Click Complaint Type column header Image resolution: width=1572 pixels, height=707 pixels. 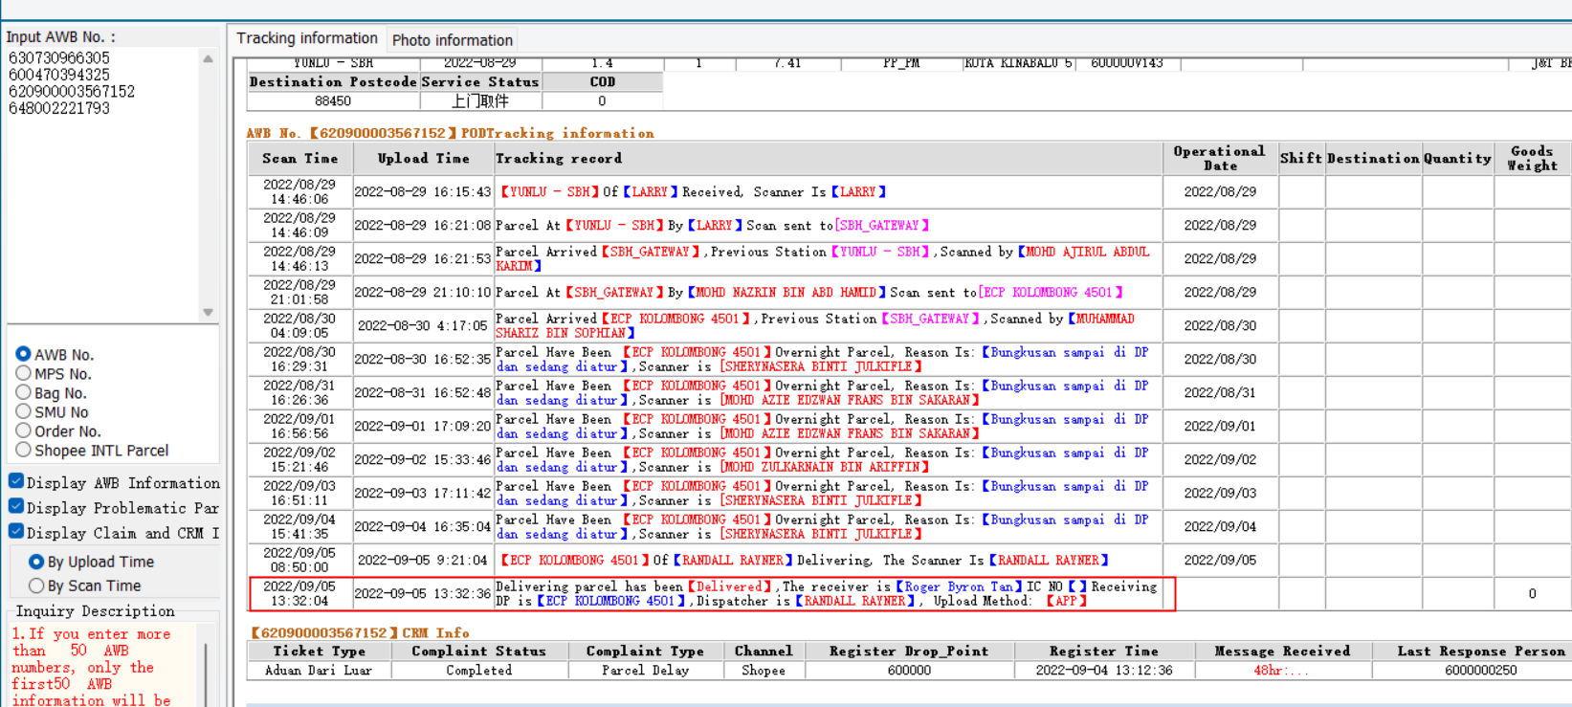click(646, 652)
